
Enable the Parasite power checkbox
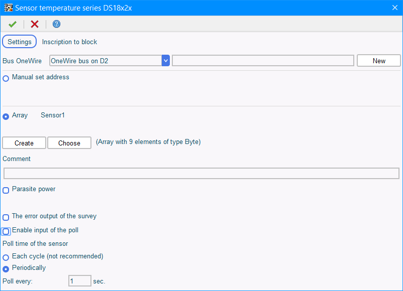click(x=6, y=190)
